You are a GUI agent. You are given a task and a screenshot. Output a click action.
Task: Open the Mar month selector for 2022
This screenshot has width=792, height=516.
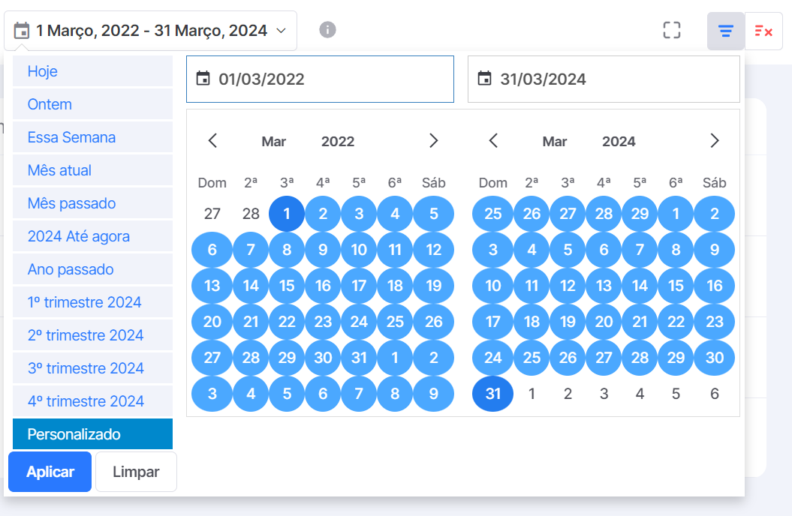[274, 142]
